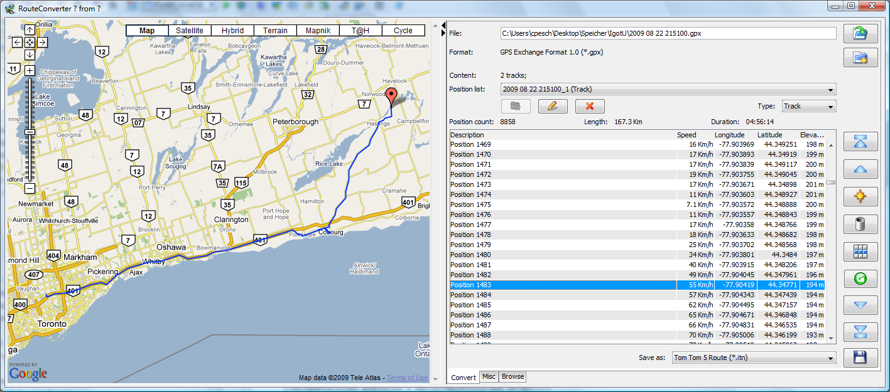Switch to the Misc tab

[489, 377]
